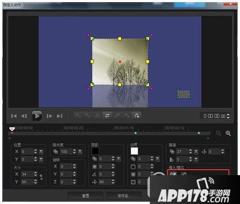The image size is (240, 204).
Task: Click the Rotation Y value field
Action: coord(66,174)
